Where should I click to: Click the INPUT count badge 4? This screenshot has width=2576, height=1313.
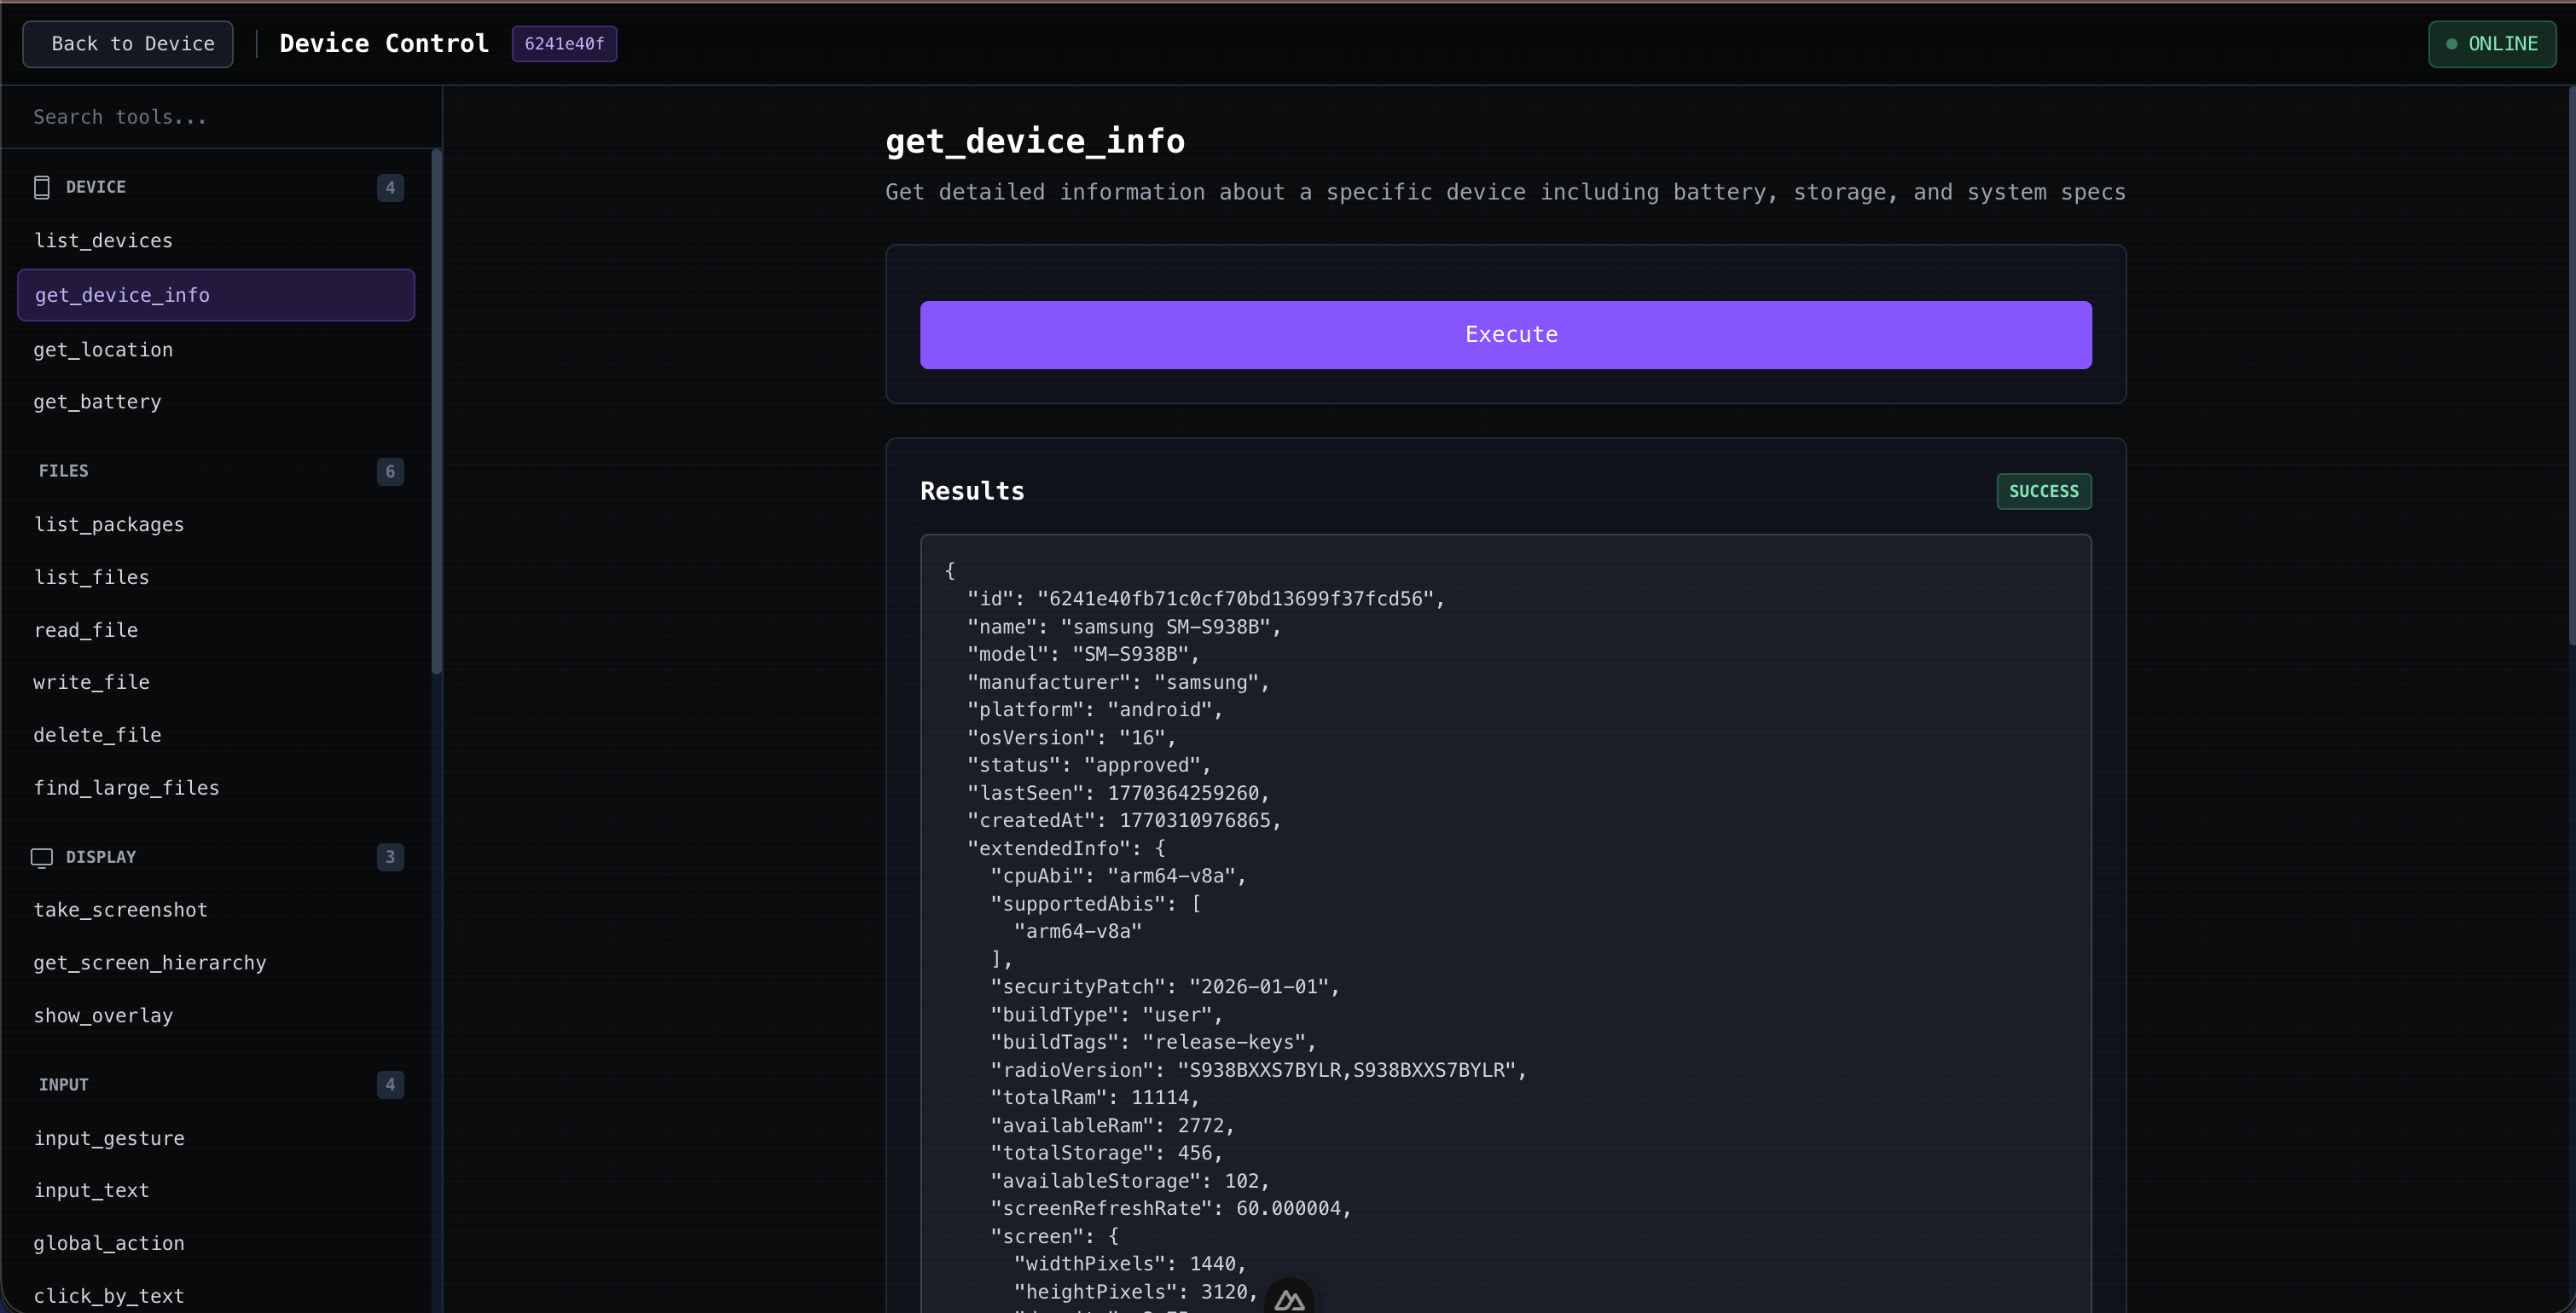tap(390, 1085)
